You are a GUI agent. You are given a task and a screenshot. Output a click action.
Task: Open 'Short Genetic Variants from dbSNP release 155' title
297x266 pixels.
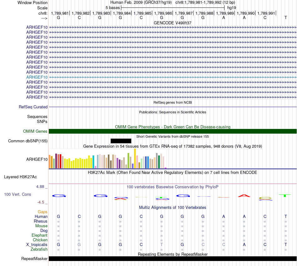(173, 137)
